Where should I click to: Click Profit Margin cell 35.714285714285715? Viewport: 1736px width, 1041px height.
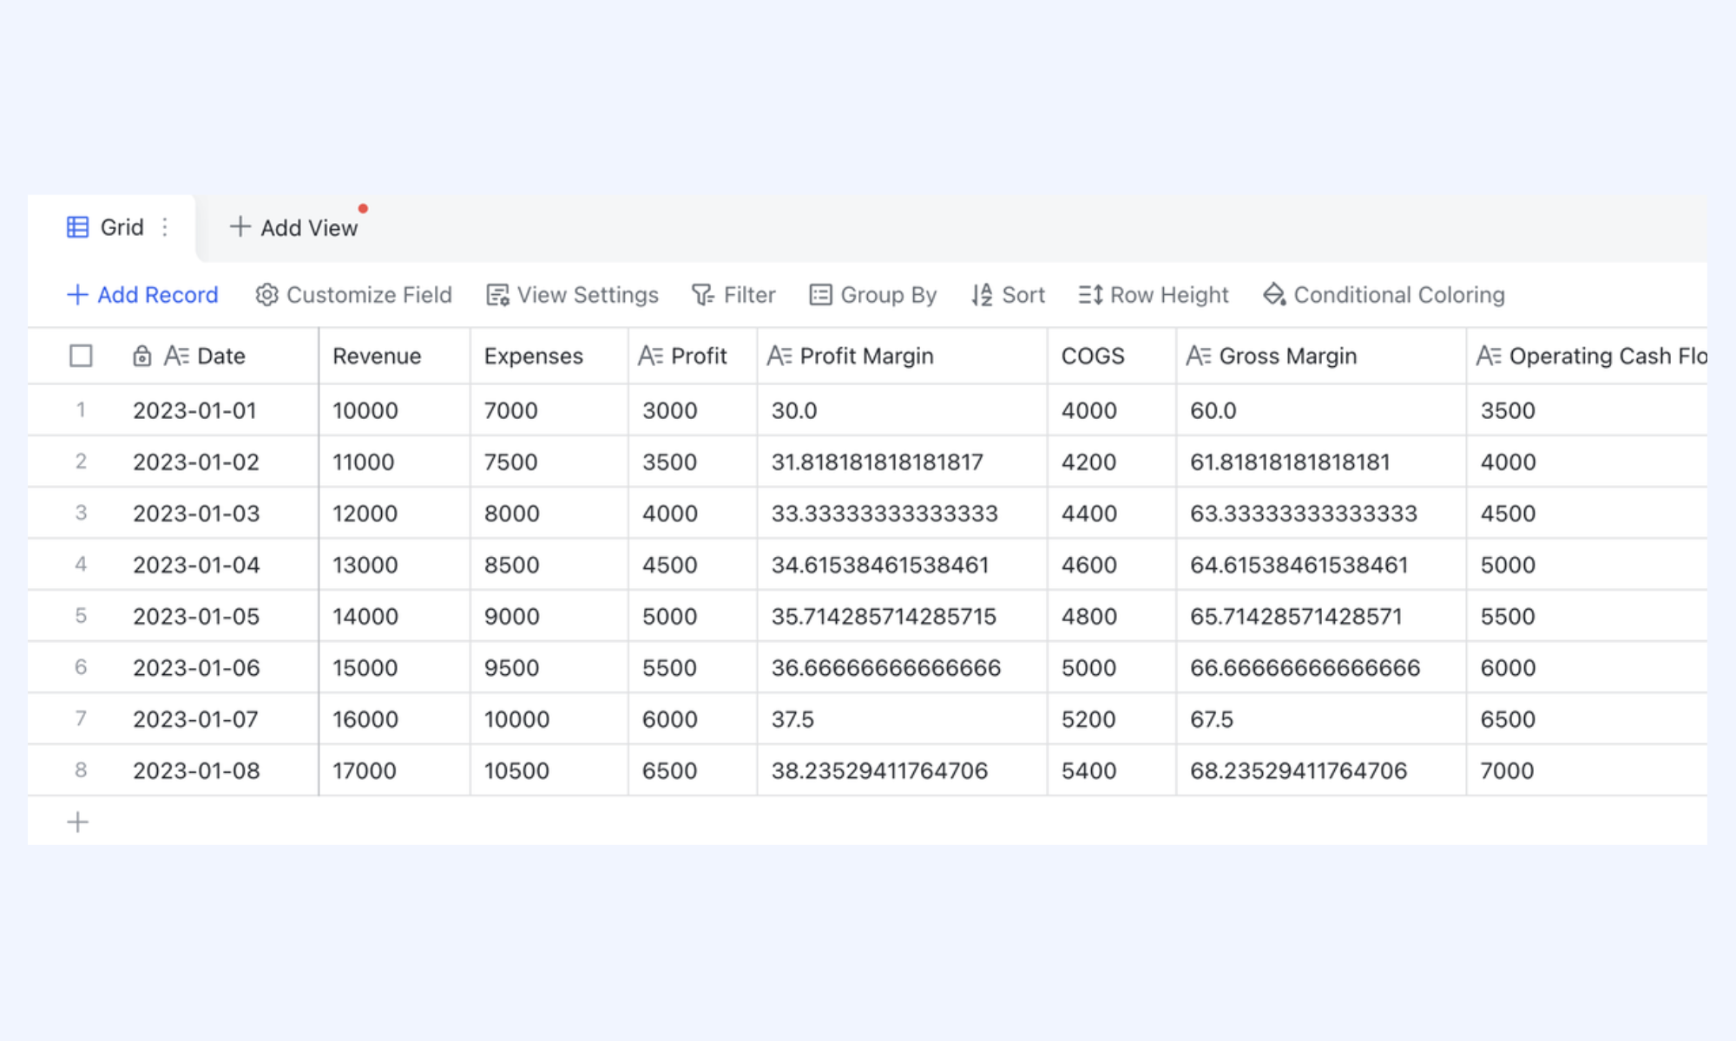[x=903, y=616]
